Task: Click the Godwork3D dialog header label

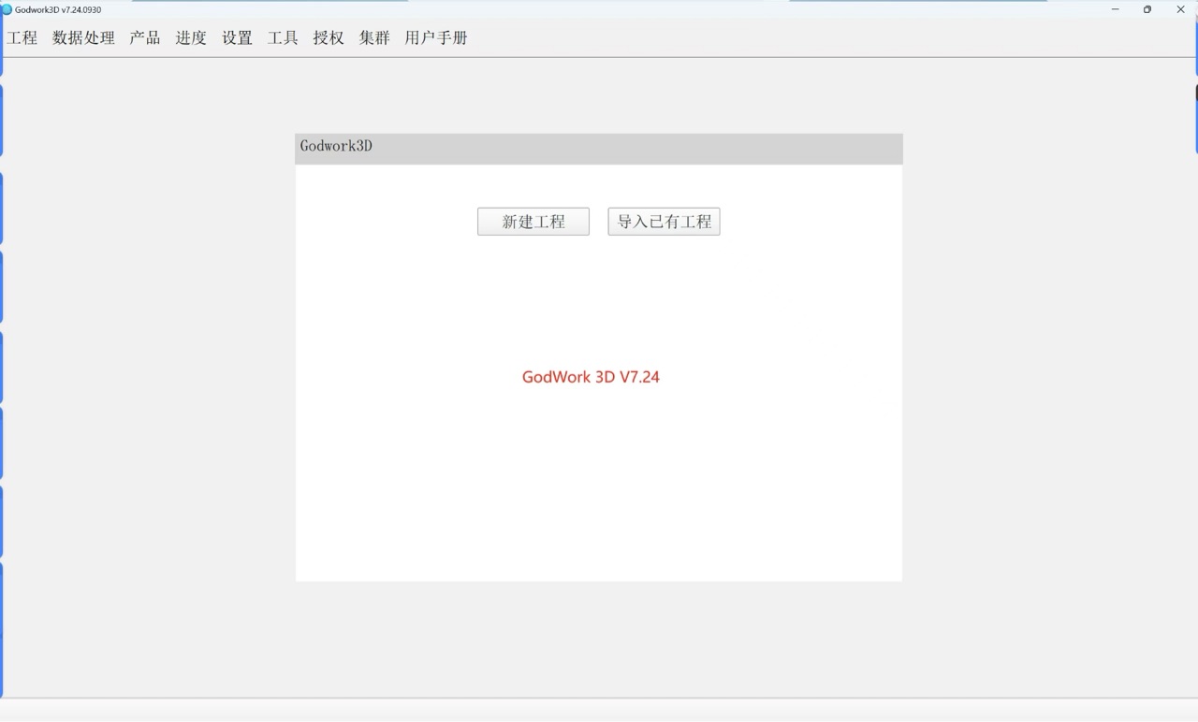Action: [336, 146]
